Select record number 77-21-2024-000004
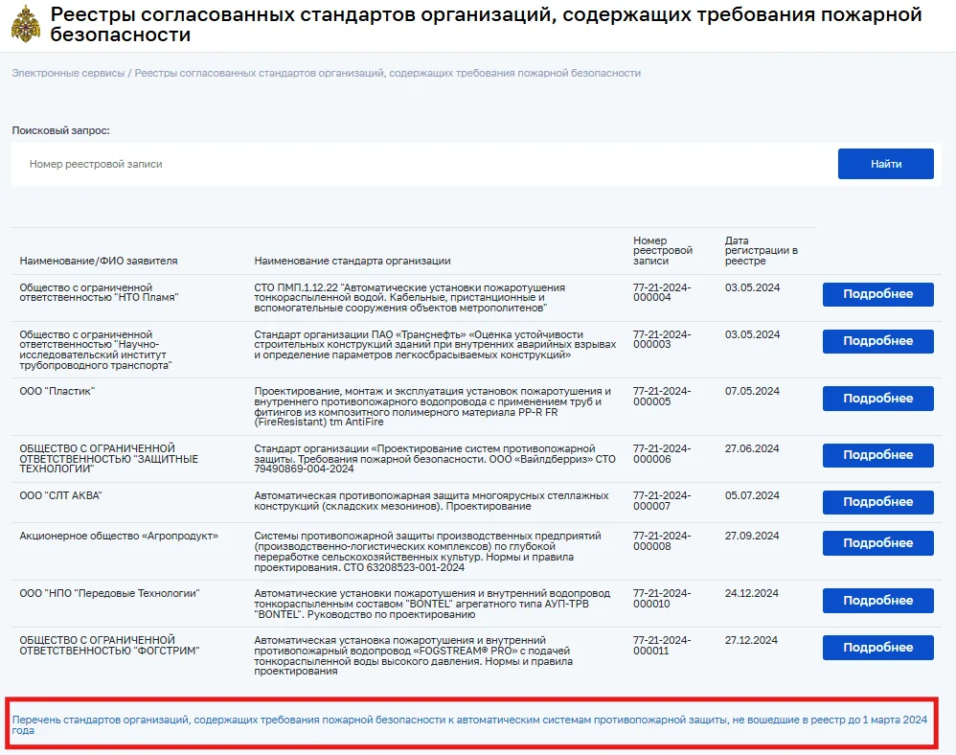Image resolution: width=956 pixels, height=755 pixels. pos(662,292)
